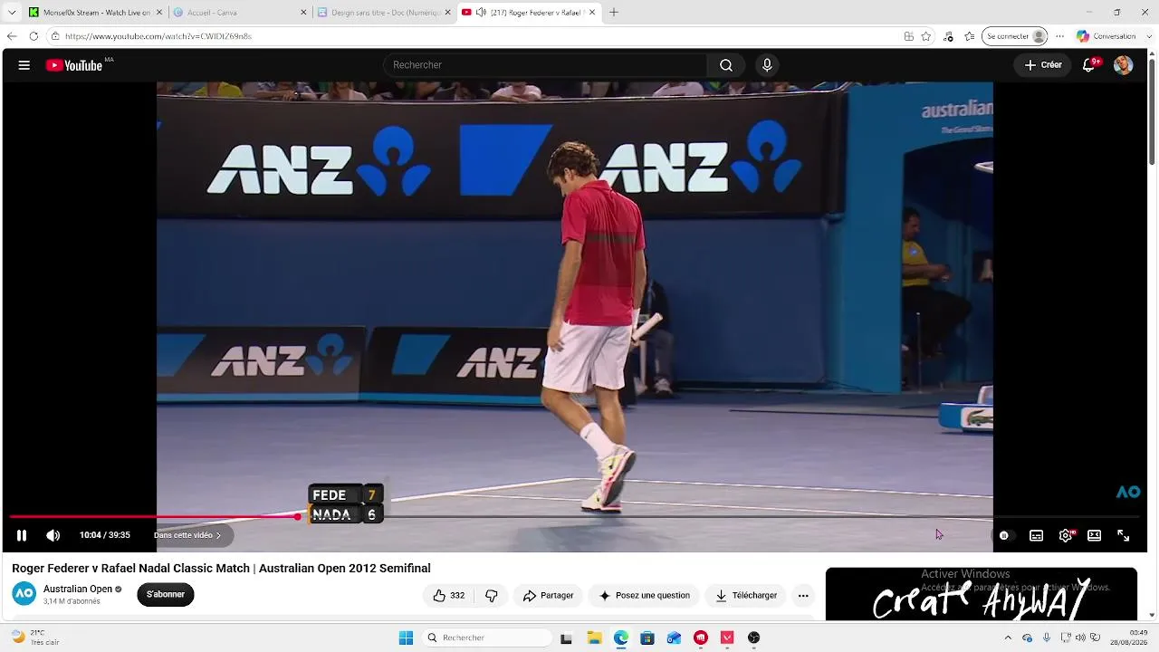Screen dimensions: 1159x652
Task: Click the Craft Anyway ad thumbnail
Action: tap(982, 594)
